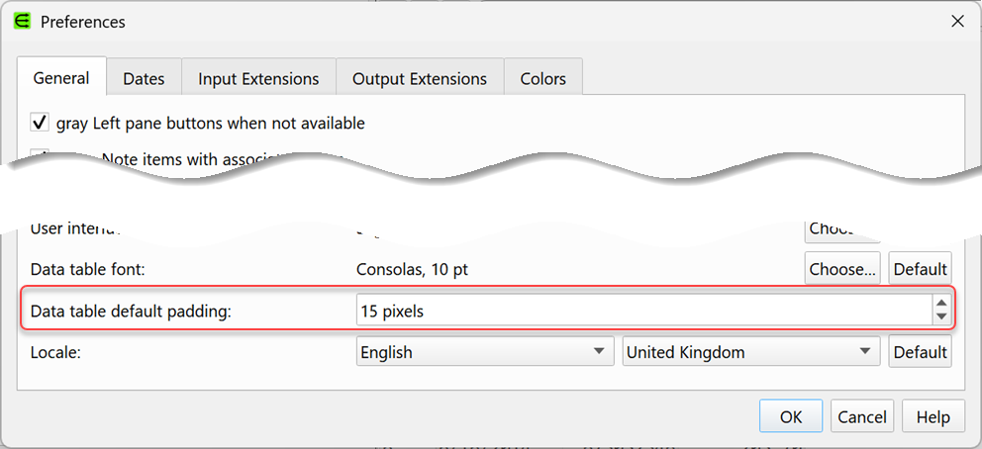Image resolution: width=982 pixels, height=449 pixels.
Task: Switch to the General tab
Action: coord(61,78)
